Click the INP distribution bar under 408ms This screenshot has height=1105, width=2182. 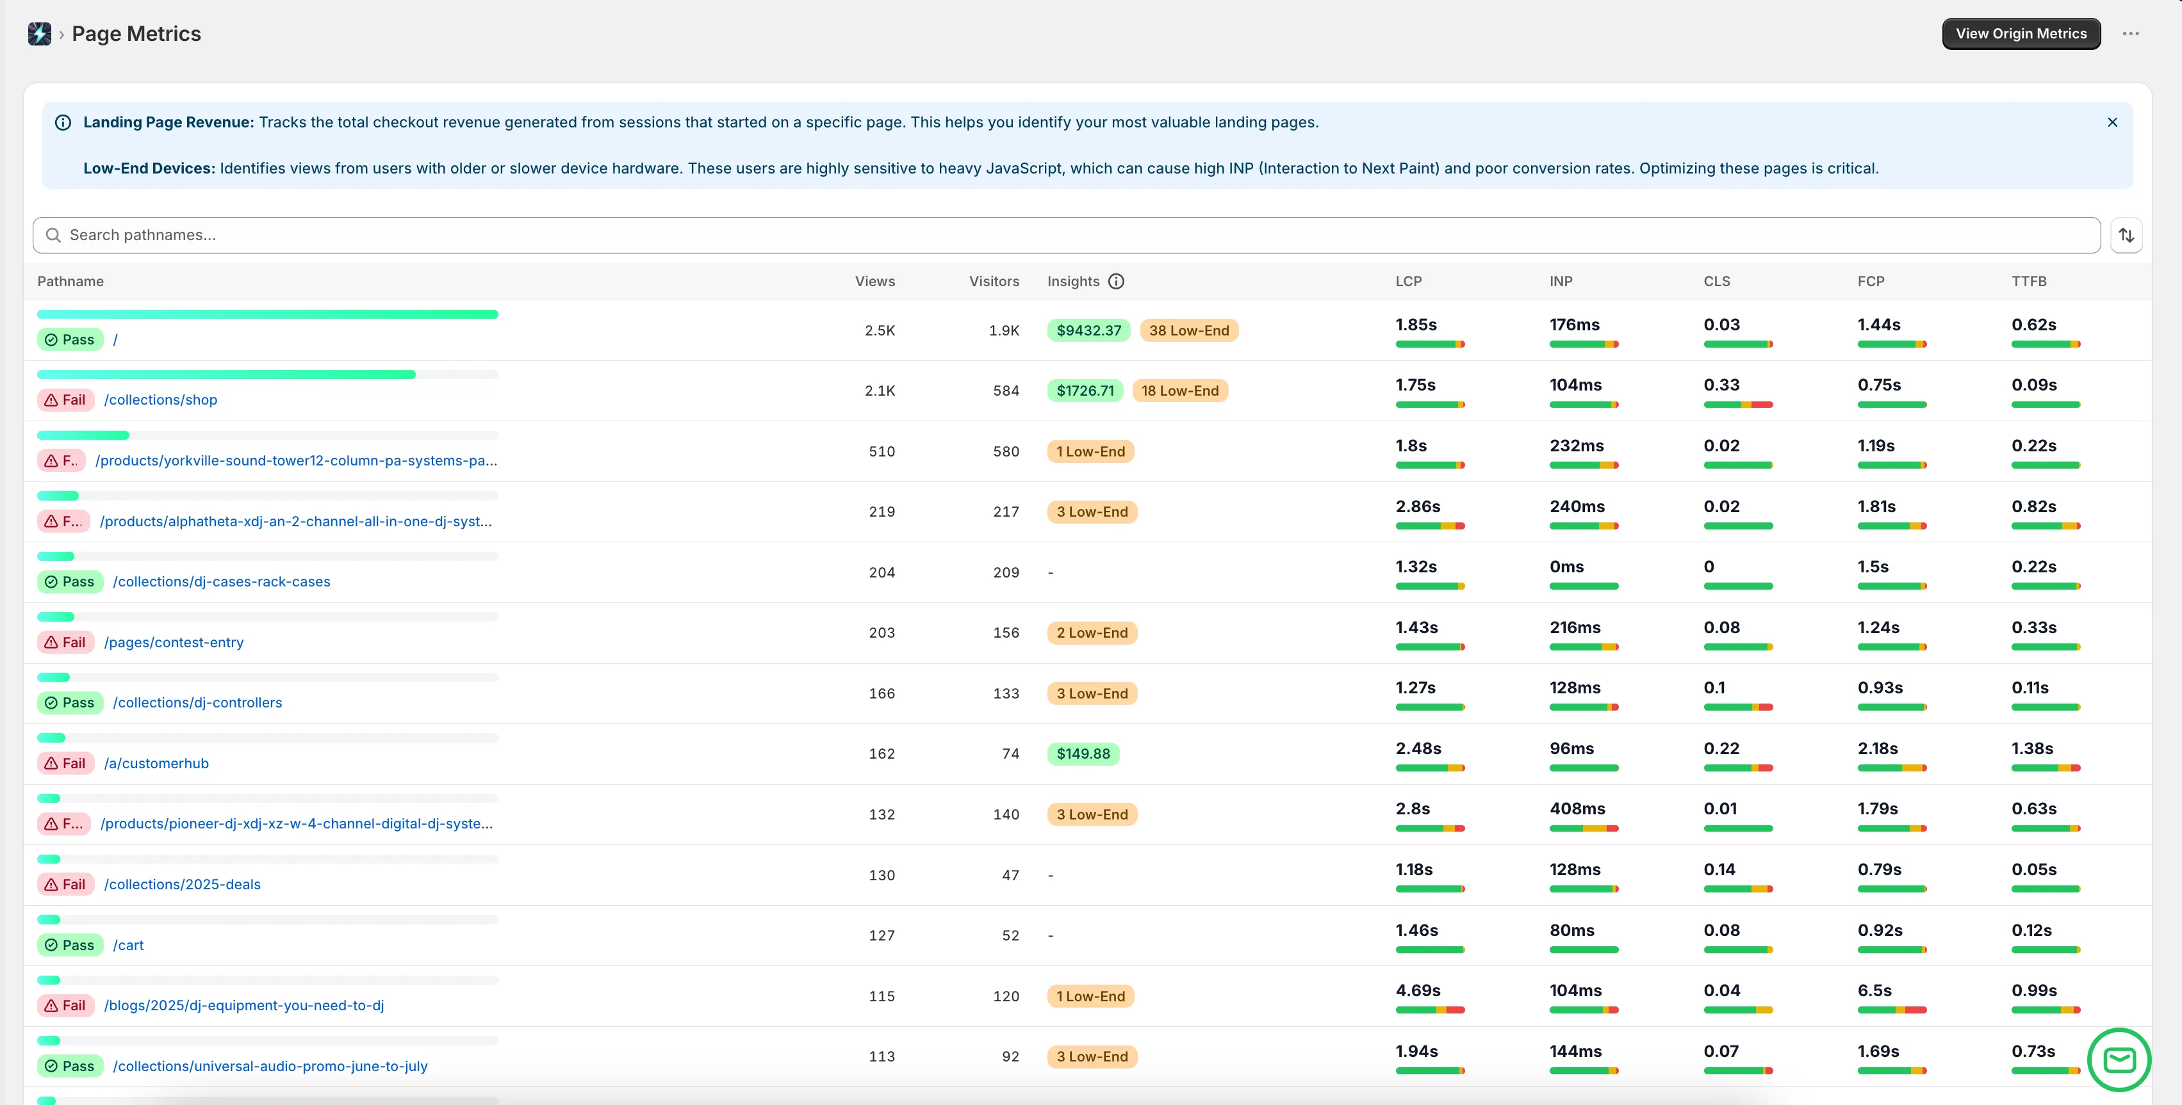pos(1584,828)
